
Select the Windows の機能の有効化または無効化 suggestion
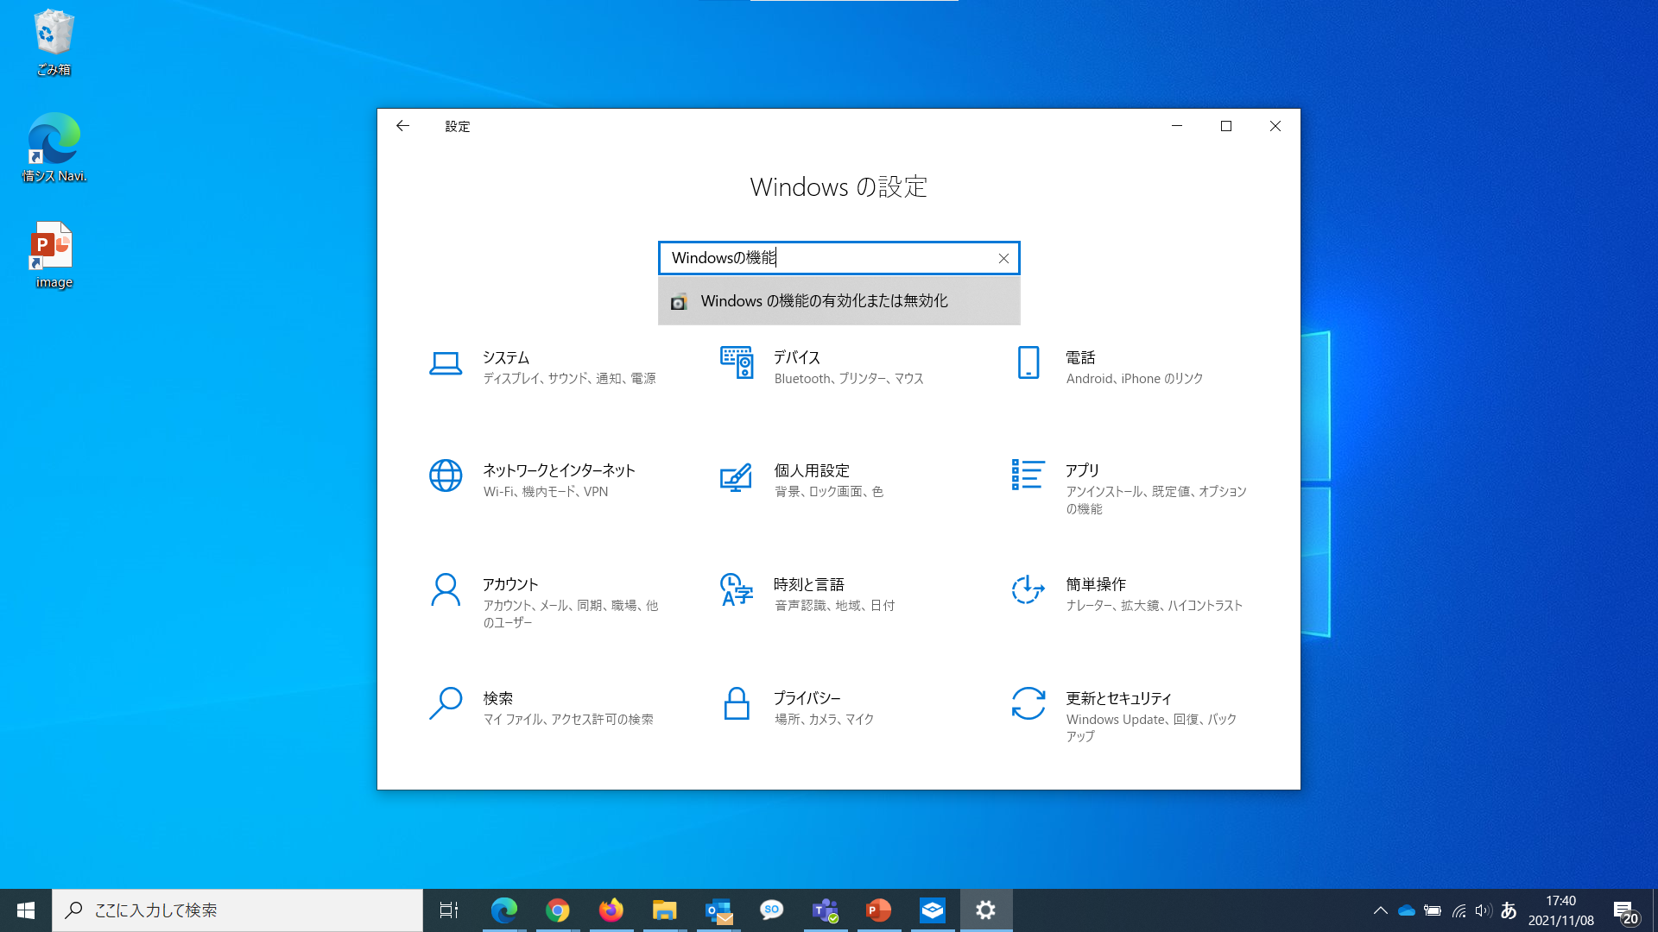pyautogui.click(x=839, y=301)
